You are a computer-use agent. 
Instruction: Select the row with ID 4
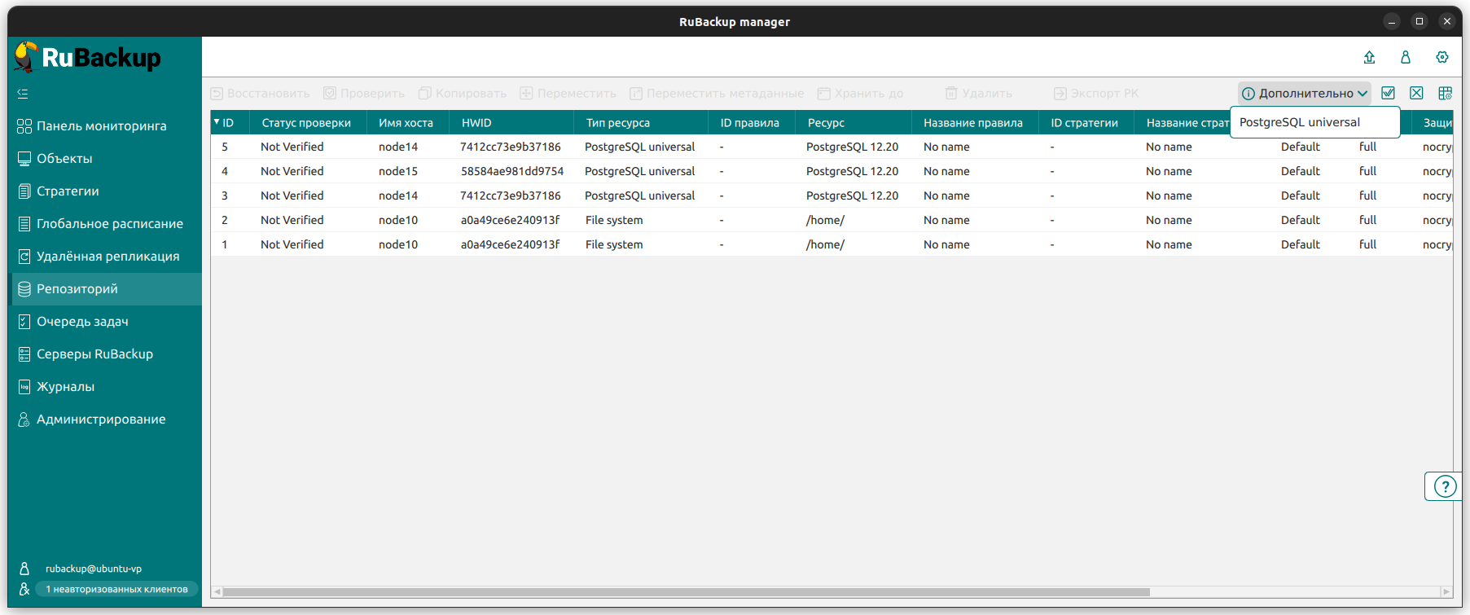click(831, 171)
